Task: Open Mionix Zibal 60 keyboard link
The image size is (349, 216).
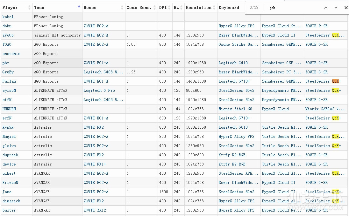Action: pos(235,109)
